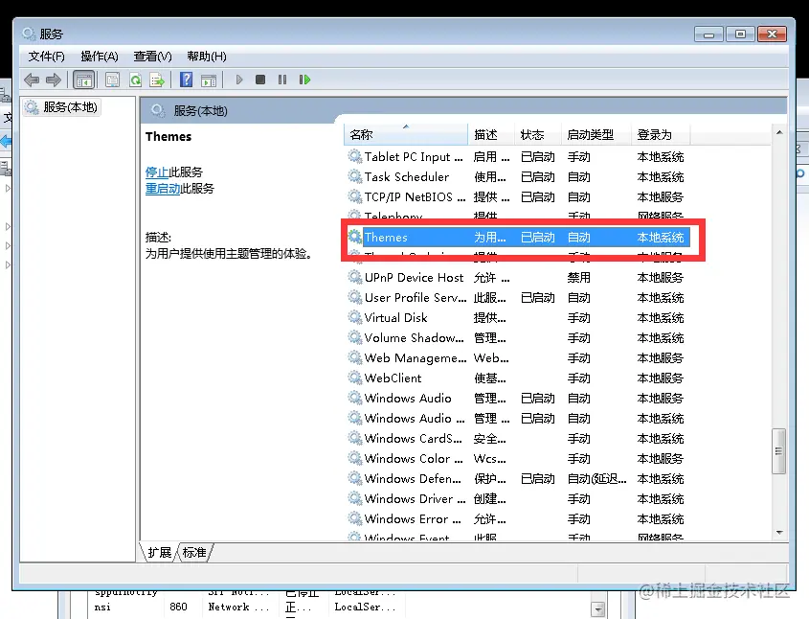Image resolution: width=809 pixels, height=619 pixels.
Task: Click gear icon of Themes row
Action: click(355, 237)
